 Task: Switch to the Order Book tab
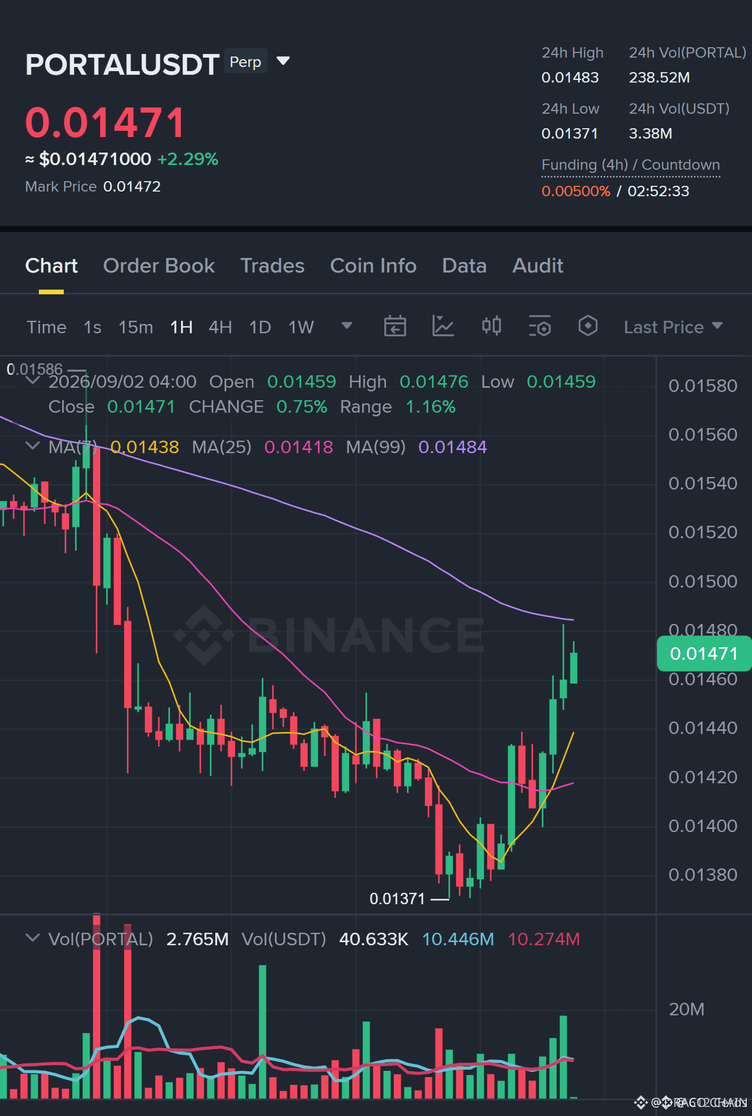pyautogui.click(x=159, y=266)
